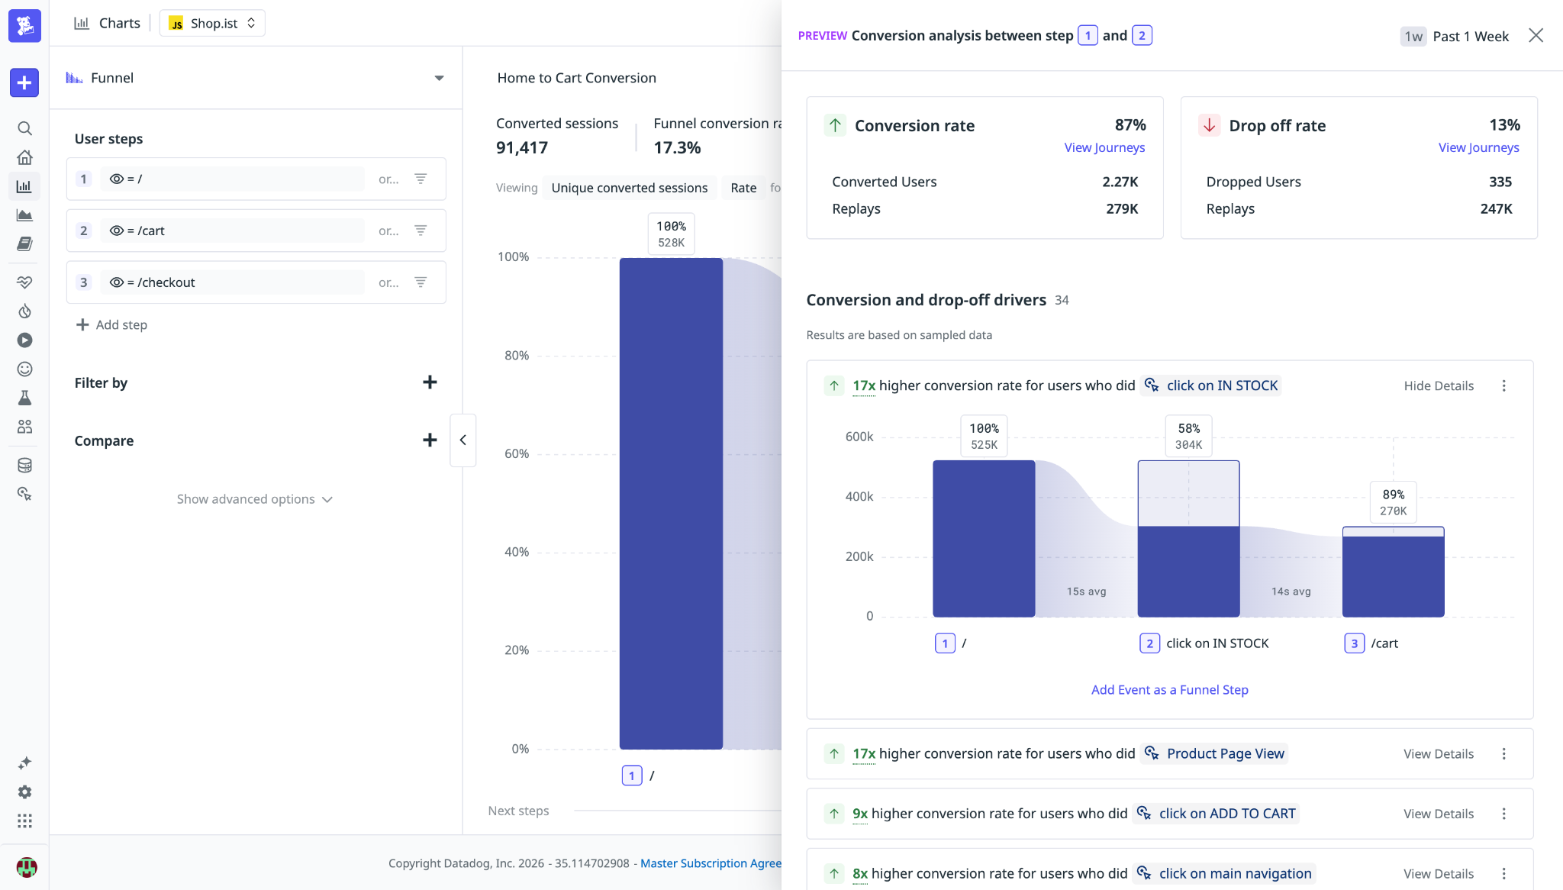Open Master Subscription Agreement link
The width and height of the screenshot is (1563, 890).
[711, 863]
